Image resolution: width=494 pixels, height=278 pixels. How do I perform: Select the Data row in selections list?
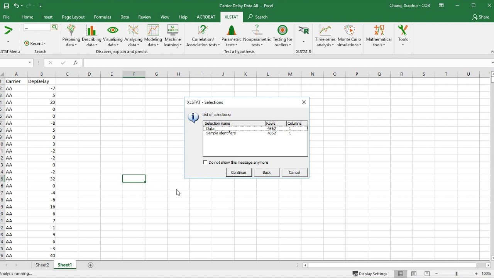tap(255, 129)
